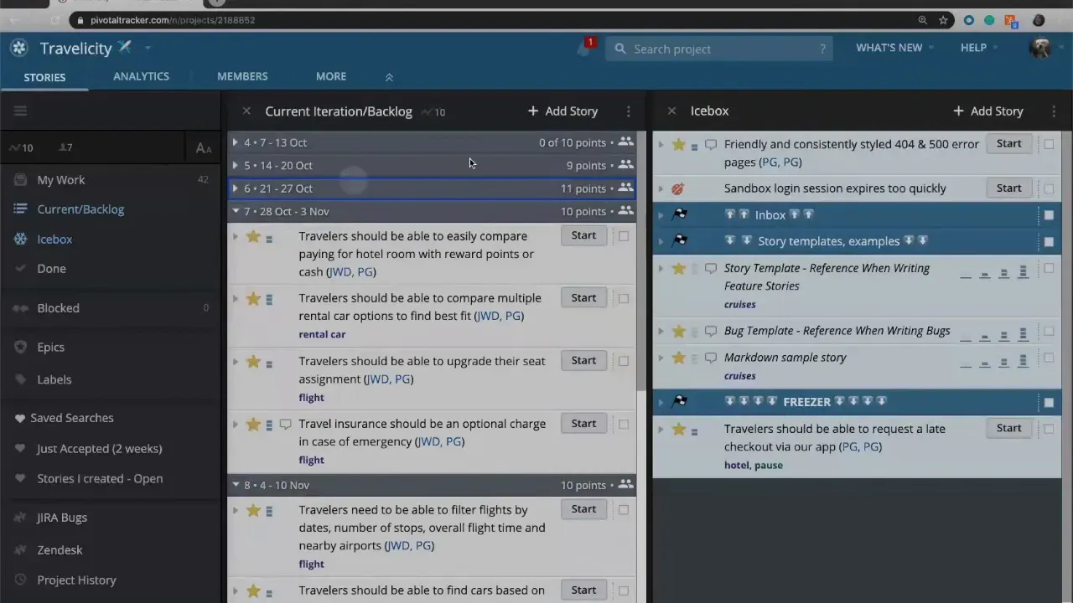Open the MEMBERS tab
The width and height of the screenshot is (1073, 603).
coord(242,76)
